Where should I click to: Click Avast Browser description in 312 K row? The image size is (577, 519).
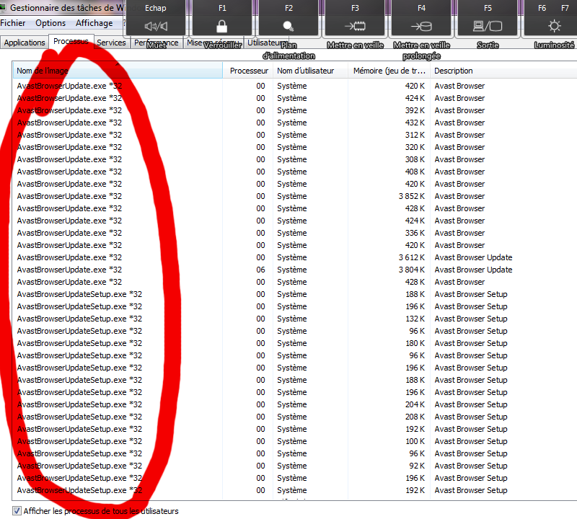(x=459, y=135)
